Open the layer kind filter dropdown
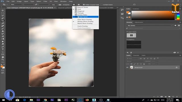The height and width of the screenshot is (102, 182). tap(133, 59)
